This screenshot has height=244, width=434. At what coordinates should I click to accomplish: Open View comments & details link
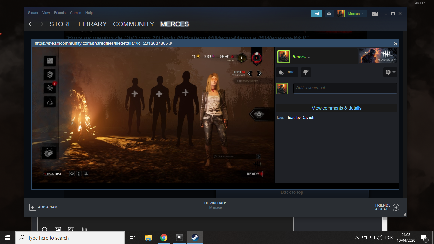tap(336, 108)
